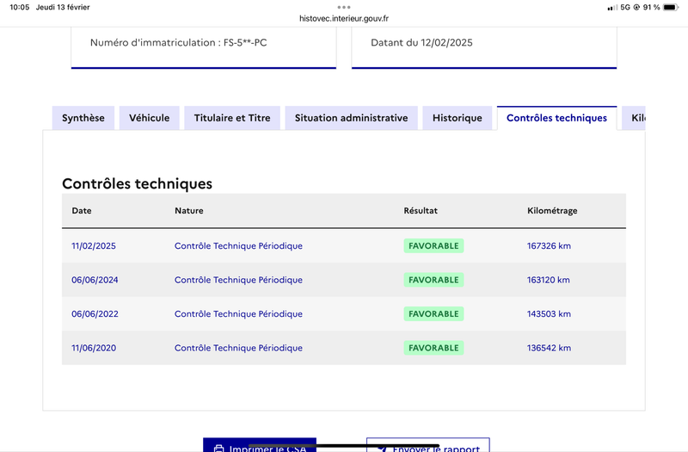This screenshot has height=452, width=688.
Task: Select the date 11/02/2025
Action: 94,246
